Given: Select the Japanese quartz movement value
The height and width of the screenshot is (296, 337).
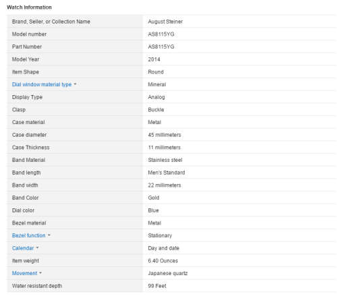Looking at the screenshot, I should coord(168,273).
